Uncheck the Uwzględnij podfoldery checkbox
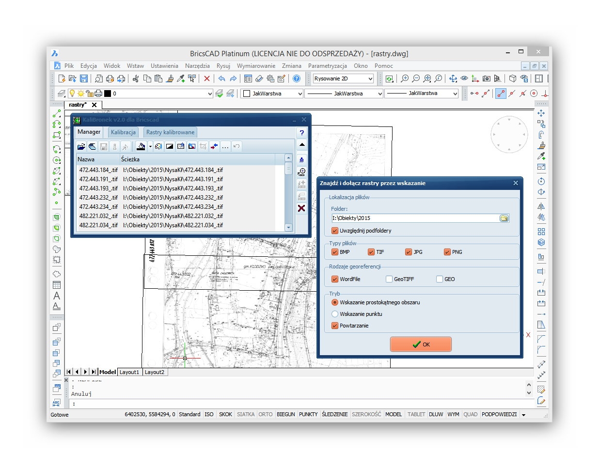 click(x=335, y=231)
